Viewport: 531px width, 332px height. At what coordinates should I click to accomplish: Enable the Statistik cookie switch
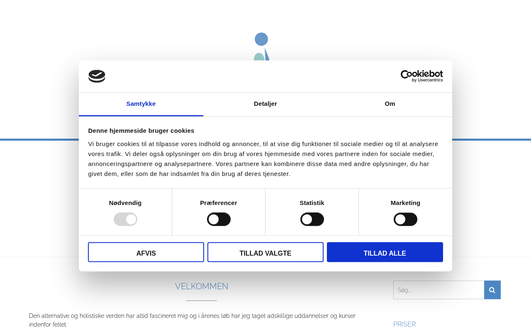(312, 219)
